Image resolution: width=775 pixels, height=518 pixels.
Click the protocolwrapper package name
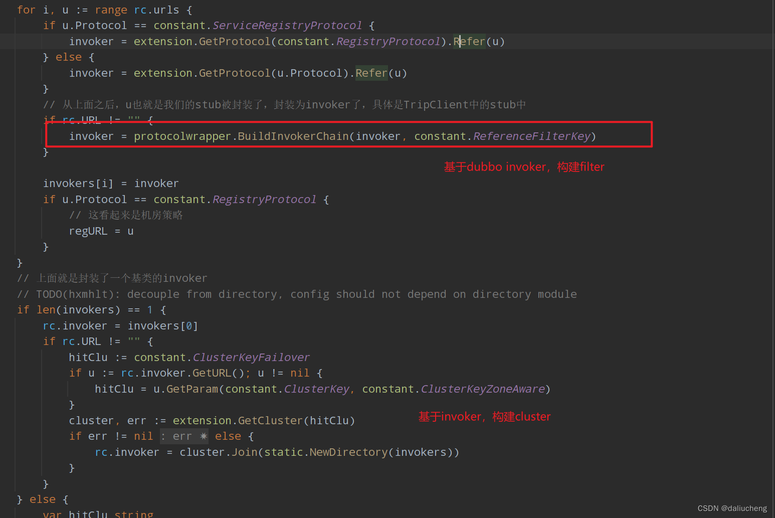182,136
